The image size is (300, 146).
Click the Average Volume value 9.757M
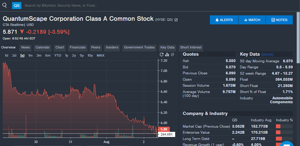pyautogui.click(x=229, y=92)
